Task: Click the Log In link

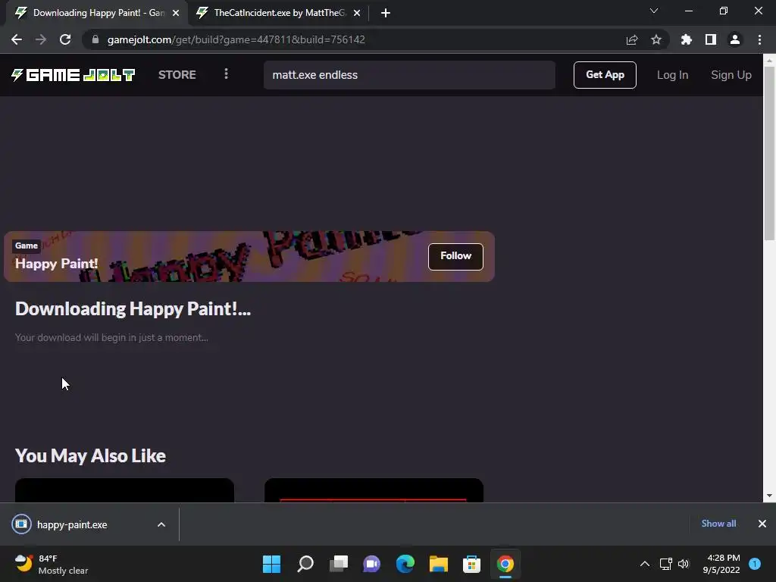Action: tap(673, 75)
